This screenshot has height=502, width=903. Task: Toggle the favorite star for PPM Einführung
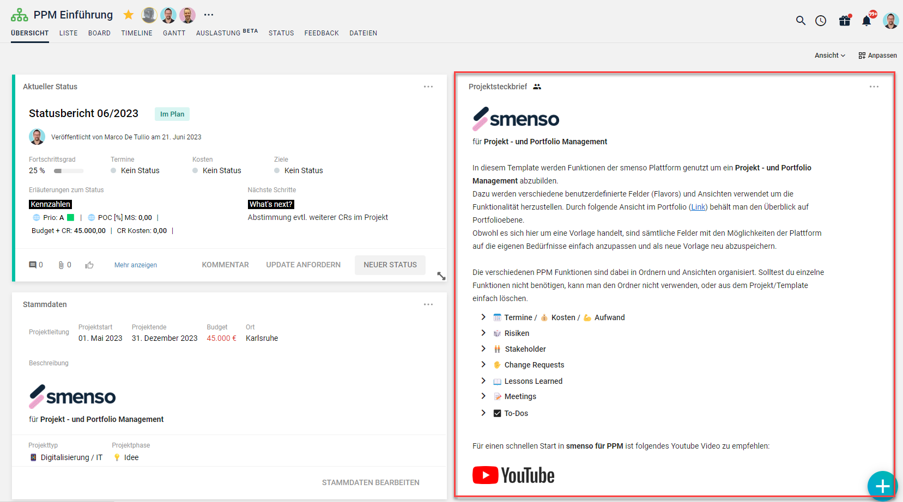[x=129, y=15]
